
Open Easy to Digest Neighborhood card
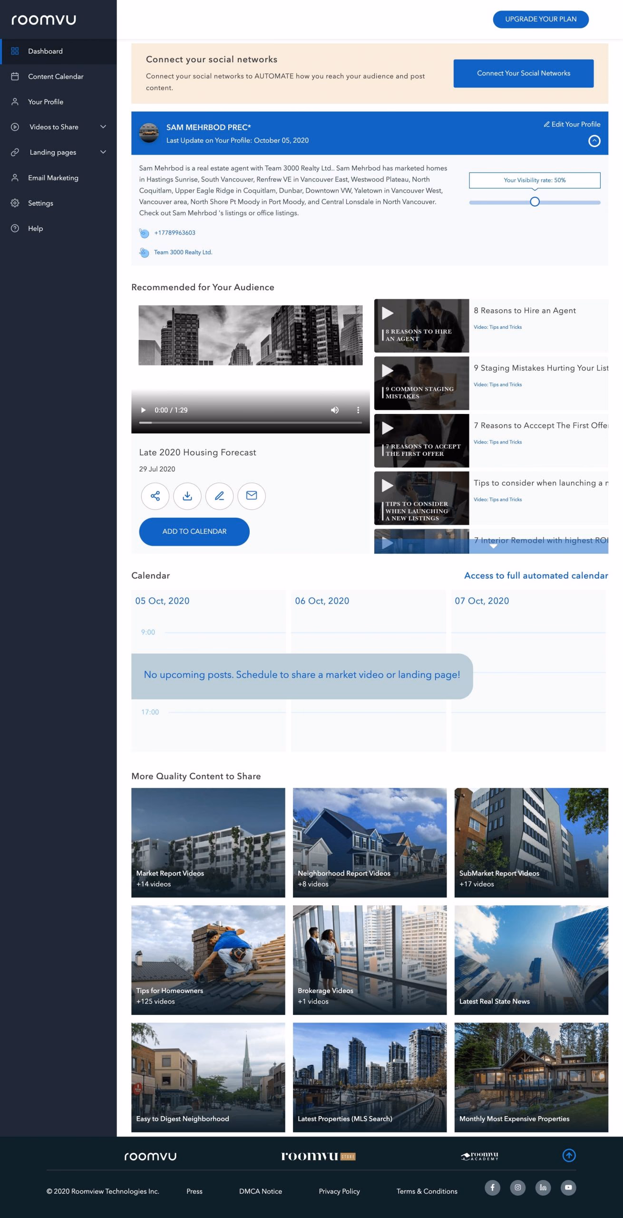click(x=208, y=1077)
